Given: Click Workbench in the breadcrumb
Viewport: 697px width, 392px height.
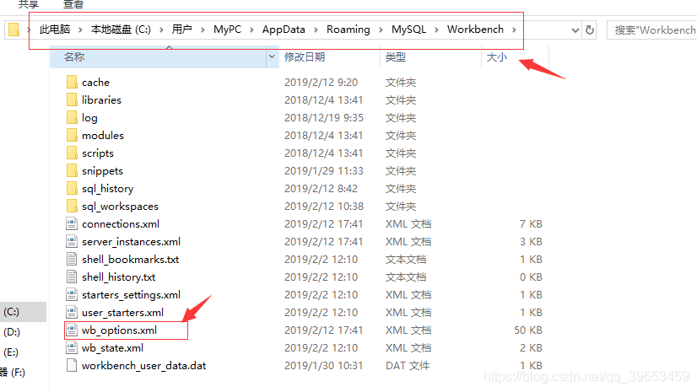Looking at the screenshot, I should tap(475, 30).
